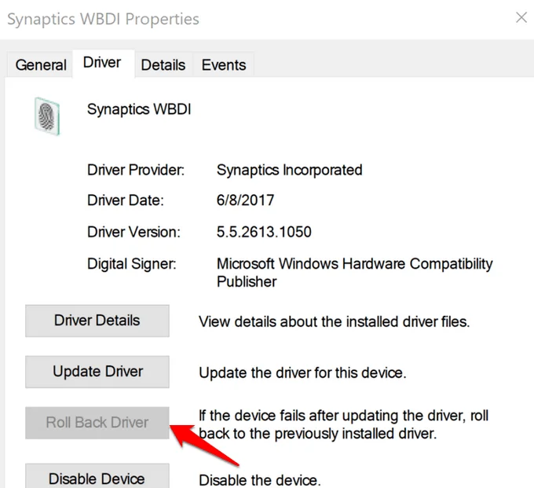Screen dimensions: 534x488
Task: Click the Update Driver button
Action: 97,372
